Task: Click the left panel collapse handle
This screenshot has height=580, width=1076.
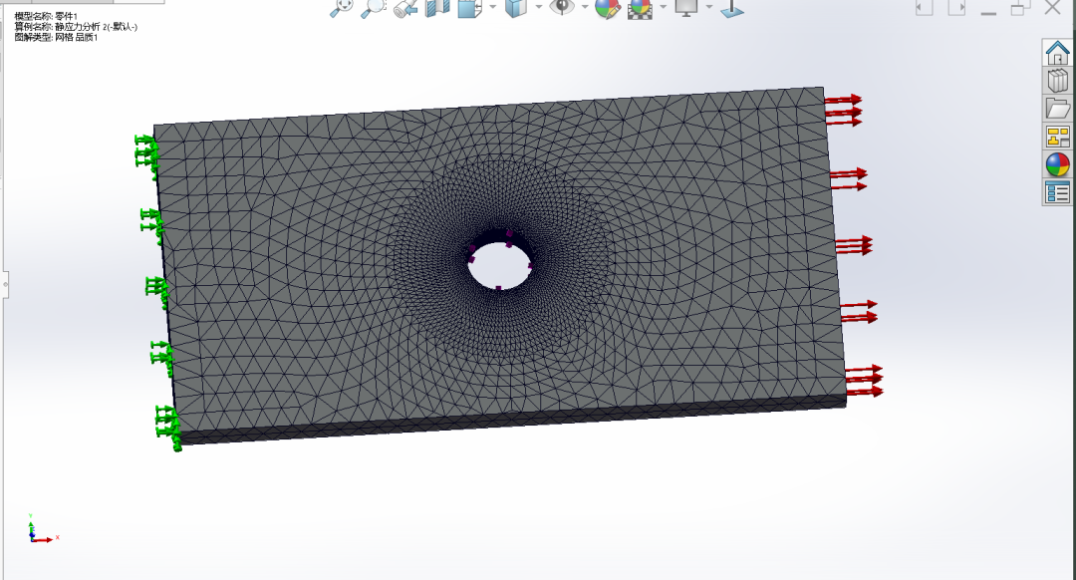Action: click(5, 284)
